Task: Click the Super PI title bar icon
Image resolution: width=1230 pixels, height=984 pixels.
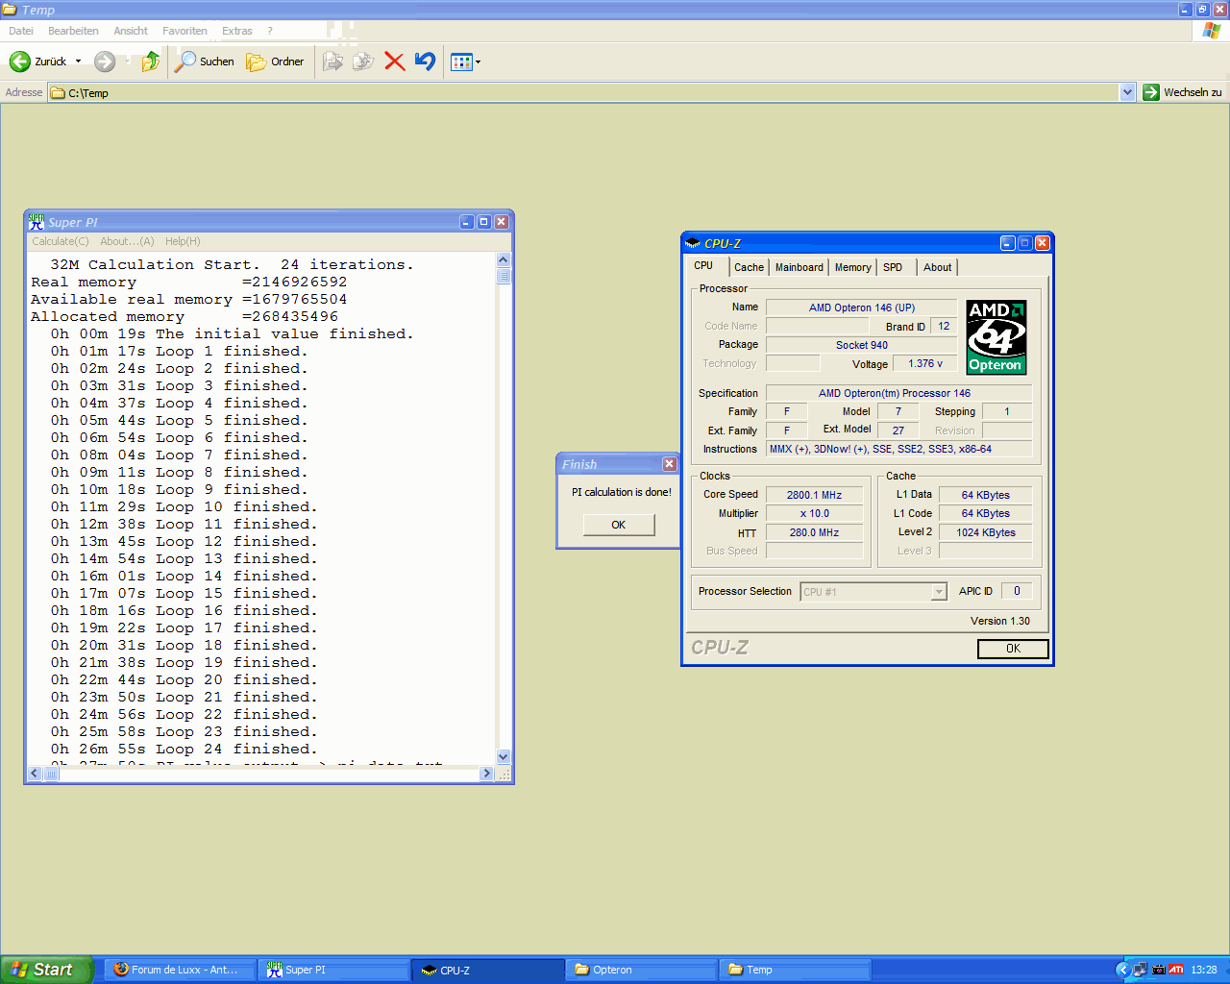Action: point(37,221)
